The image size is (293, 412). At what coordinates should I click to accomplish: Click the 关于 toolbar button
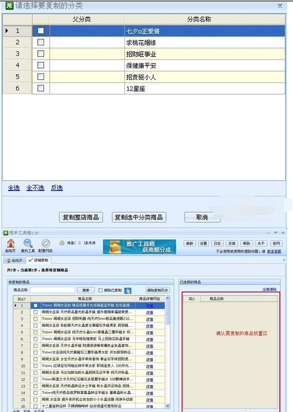point(261,243)
